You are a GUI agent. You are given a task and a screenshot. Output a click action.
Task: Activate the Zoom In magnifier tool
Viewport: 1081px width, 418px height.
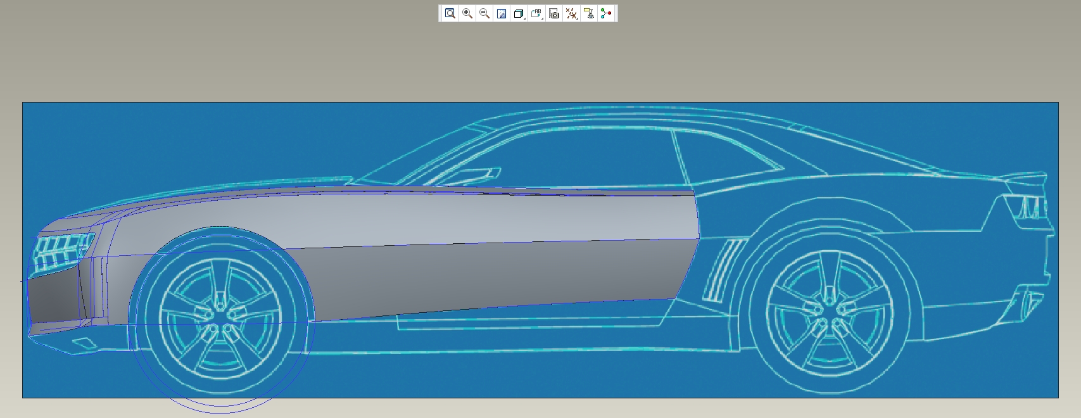tap(467, 13)
